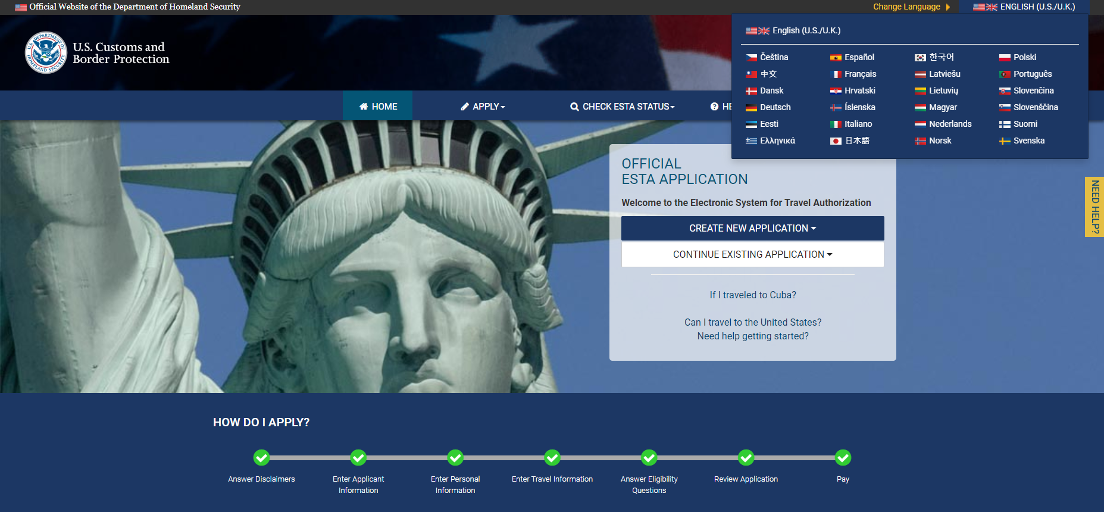Collapse the ENGLISH (U.S./U.K.) language selector

pyautogui.click(x=1024, y=7)
